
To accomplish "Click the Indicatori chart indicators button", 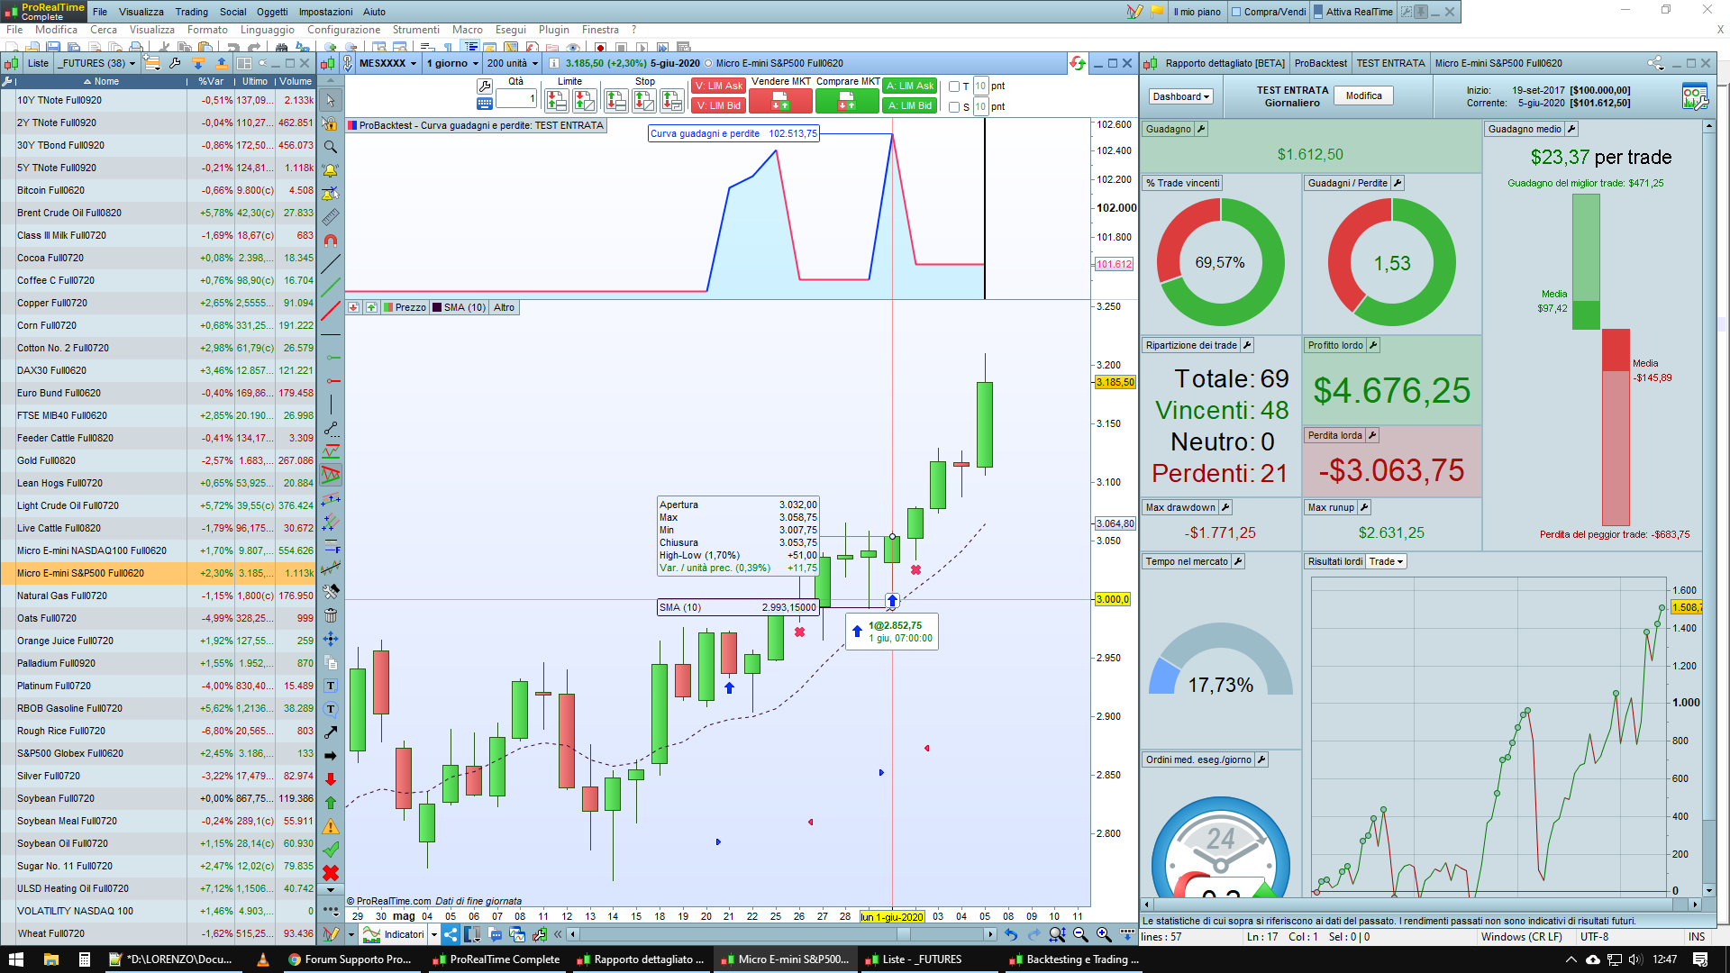I will tap(395, 934).
